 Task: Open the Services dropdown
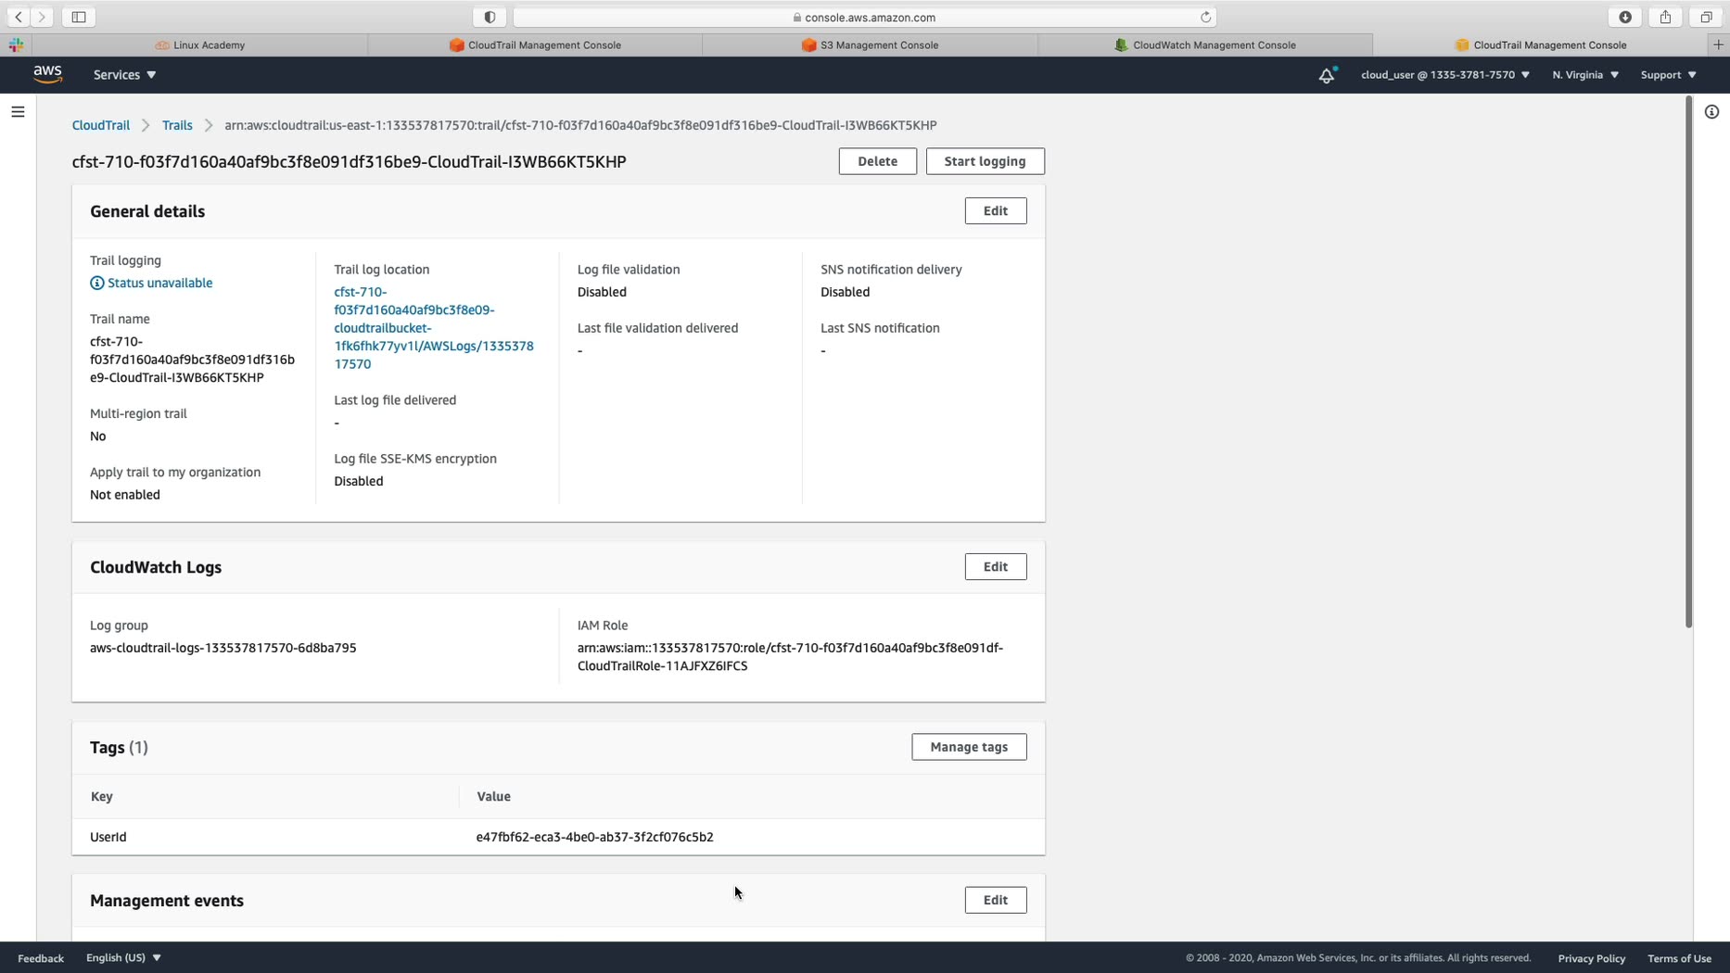click(124, 75)
